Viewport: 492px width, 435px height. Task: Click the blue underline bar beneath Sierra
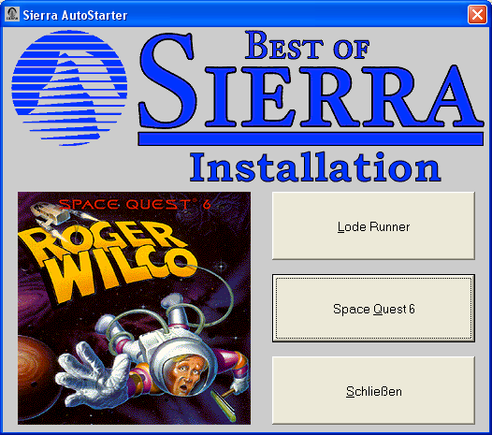point(311,138)
